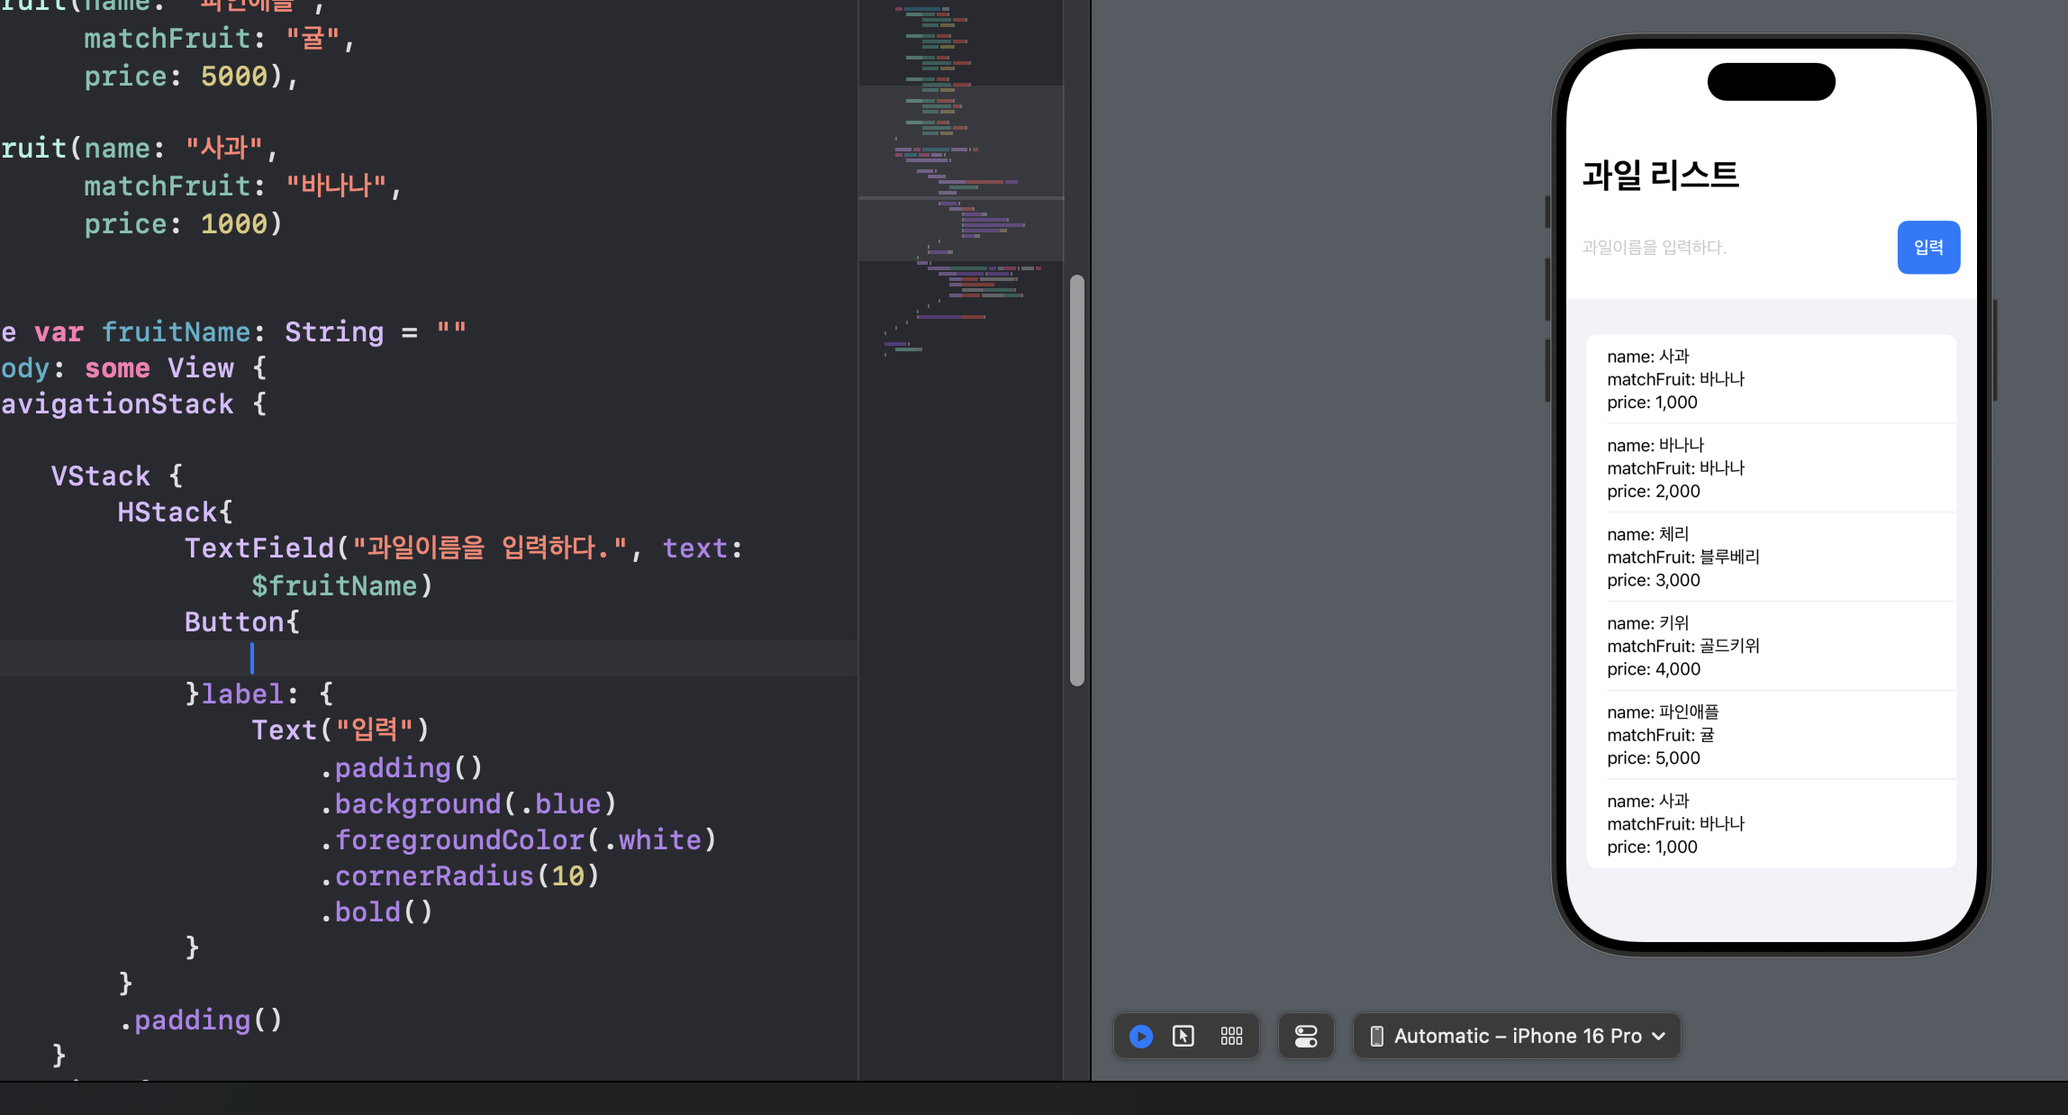
Task: Click the $fruitName binding in code
Action: pos(334,585)
